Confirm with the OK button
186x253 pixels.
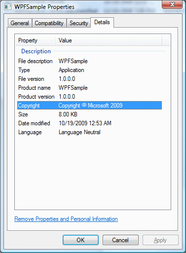tap(80, 240)
